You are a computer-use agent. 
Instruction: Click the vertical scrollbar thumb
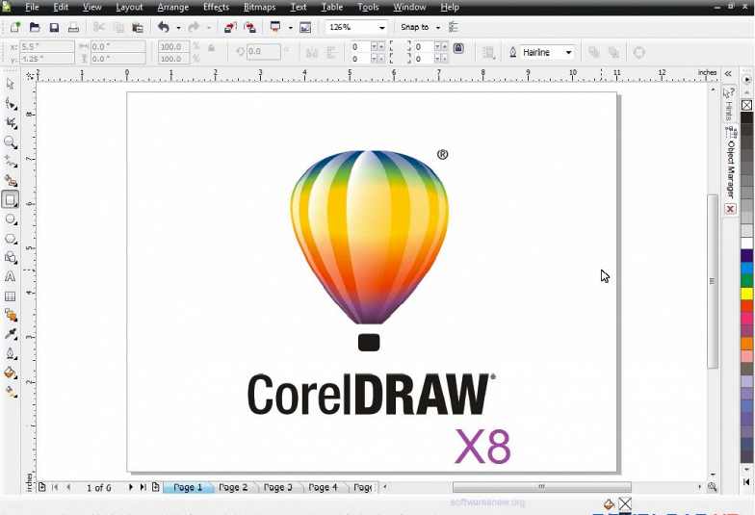point(713,281)
